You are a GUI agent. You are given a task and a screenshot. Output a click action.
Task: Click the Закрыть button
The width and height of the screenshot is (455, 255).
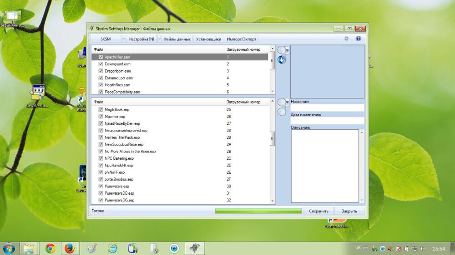[x=349, y=211]
